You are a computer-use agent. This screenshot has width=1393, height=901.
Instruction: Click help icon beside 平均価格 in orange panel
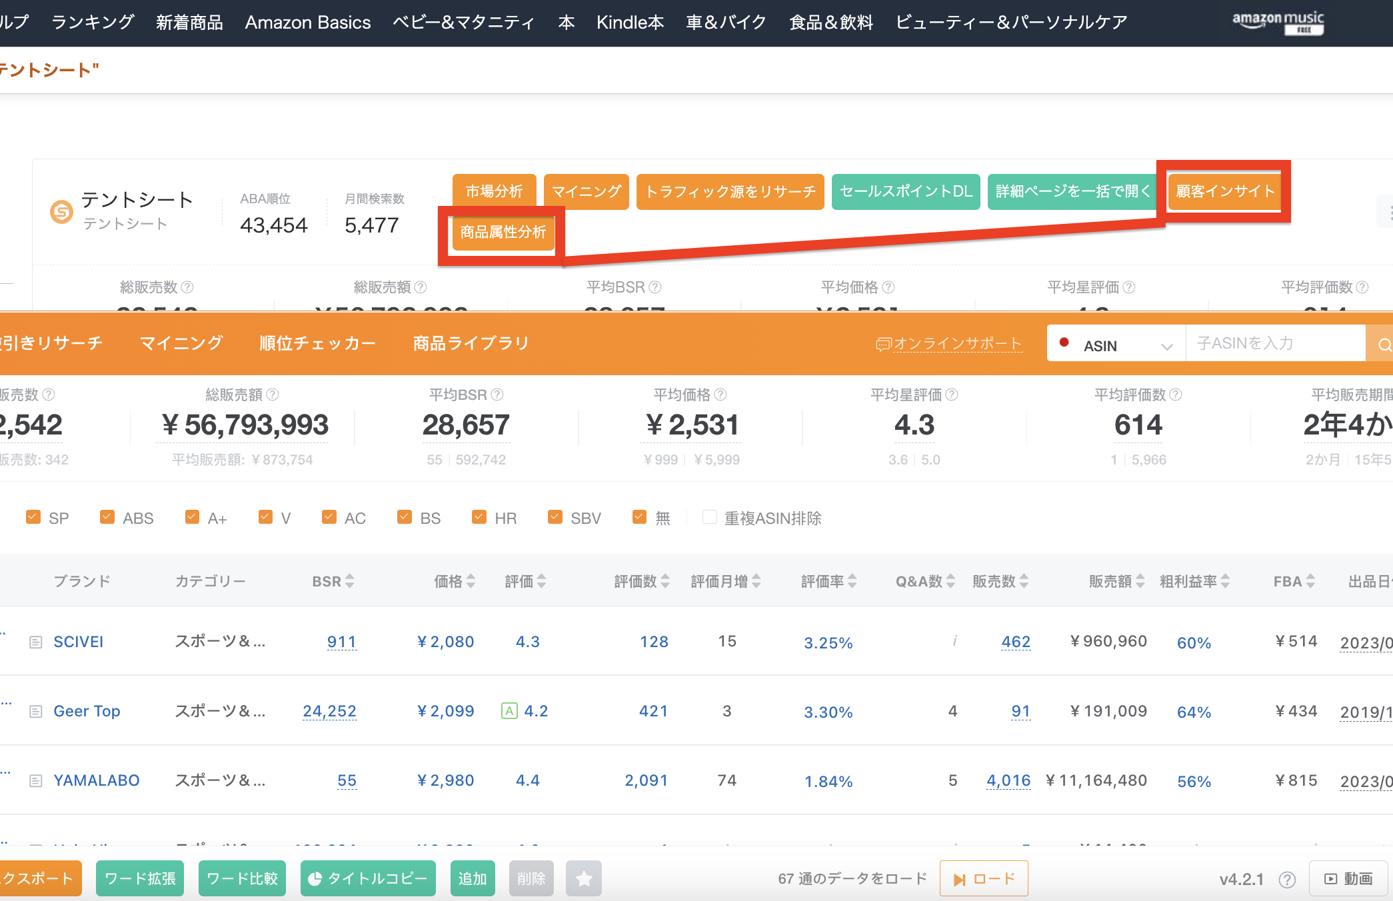pos(720,395)
